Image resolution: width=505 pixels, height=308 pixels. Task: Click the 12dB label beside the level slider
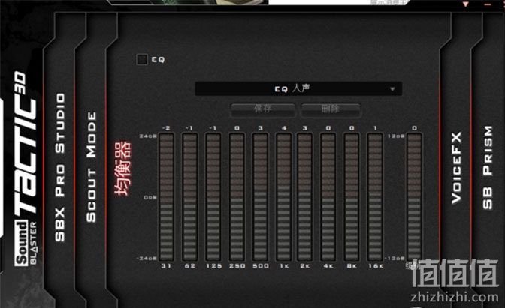[x=396, y=136]
